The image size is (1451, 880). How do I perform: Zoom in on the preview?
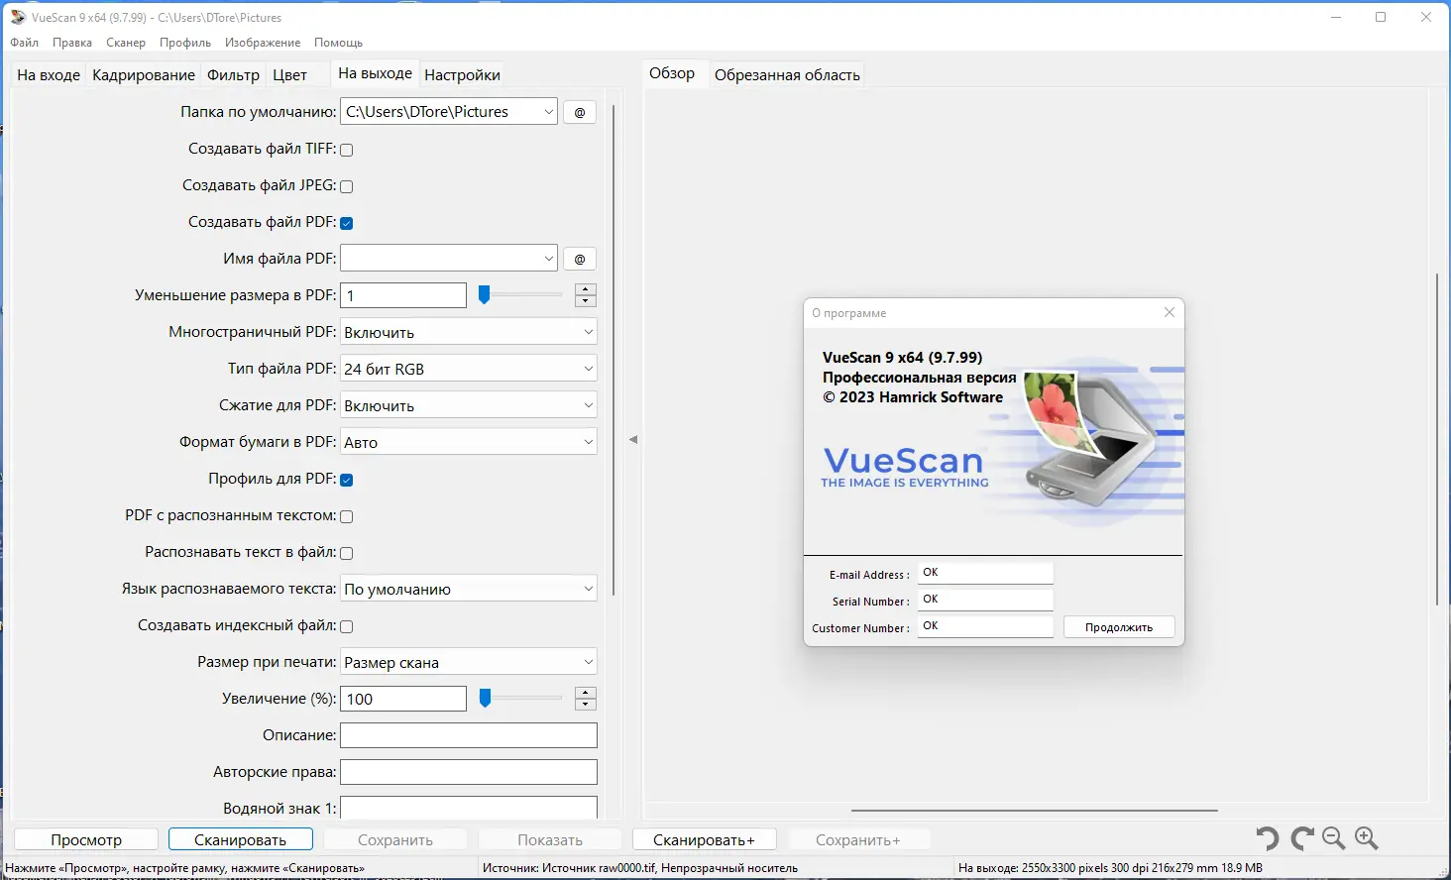(1367, 838)
